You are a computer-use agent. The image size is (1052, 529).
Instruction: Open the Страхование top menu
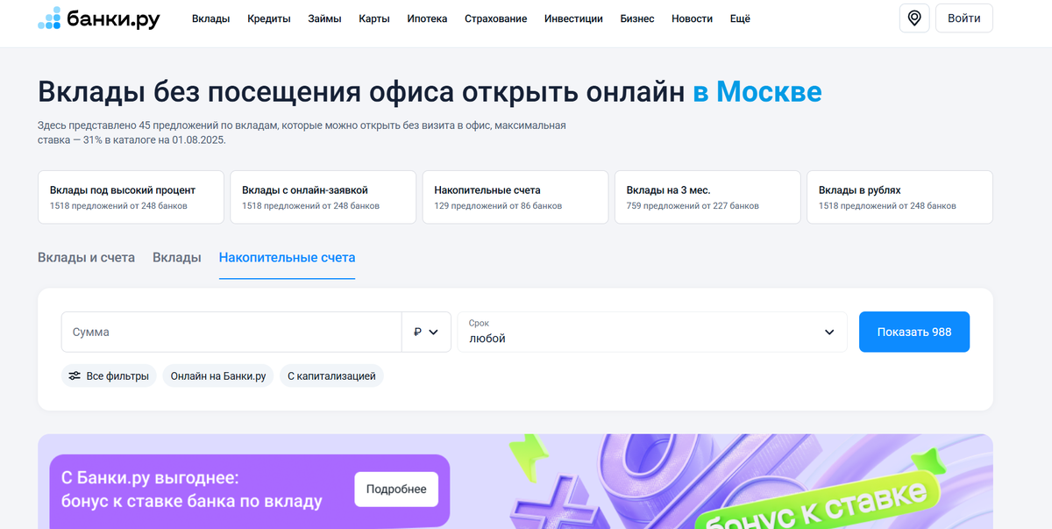click(496, 18)
